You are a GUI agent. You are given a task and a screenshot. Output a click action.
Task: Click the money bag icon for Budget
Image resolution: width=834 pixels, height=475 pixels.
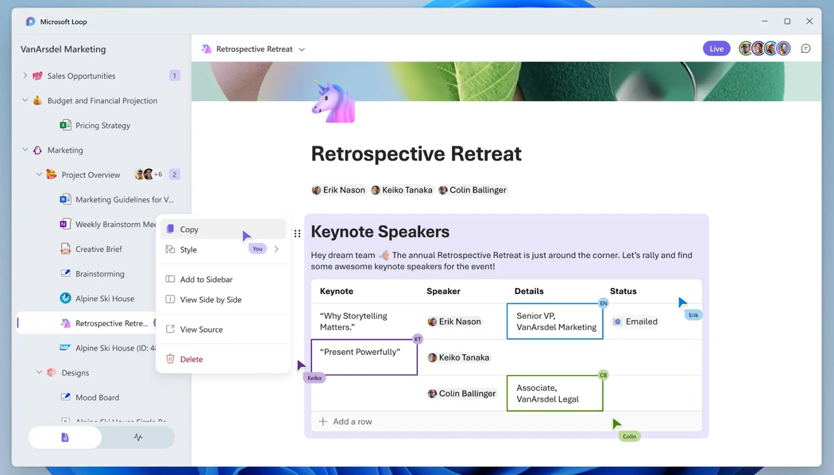click(37, 100)
